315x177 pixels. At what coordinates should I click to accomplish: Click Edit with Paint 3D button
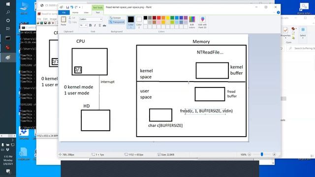tap(202, 22)
